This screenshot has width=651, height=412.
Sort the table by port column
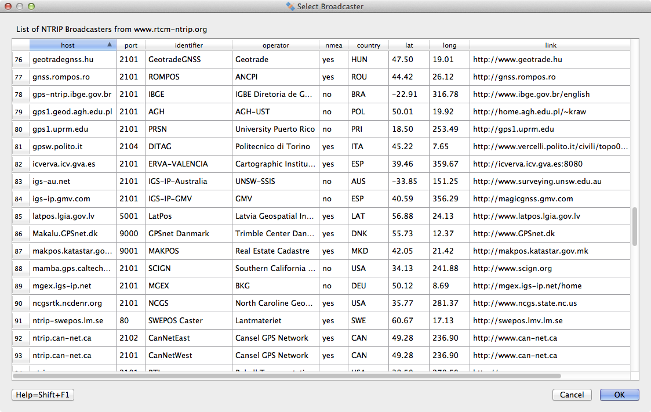pyautogui.click(x=131, y=45)
